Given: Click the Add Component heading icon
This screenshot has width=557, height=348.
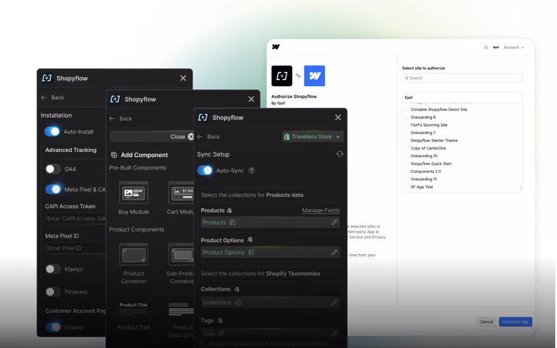Looking at the screenshot, I should (x=114, y=155).
